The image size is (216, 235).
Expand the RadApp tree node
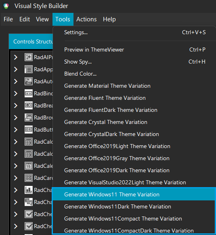[x=16, y=69]
